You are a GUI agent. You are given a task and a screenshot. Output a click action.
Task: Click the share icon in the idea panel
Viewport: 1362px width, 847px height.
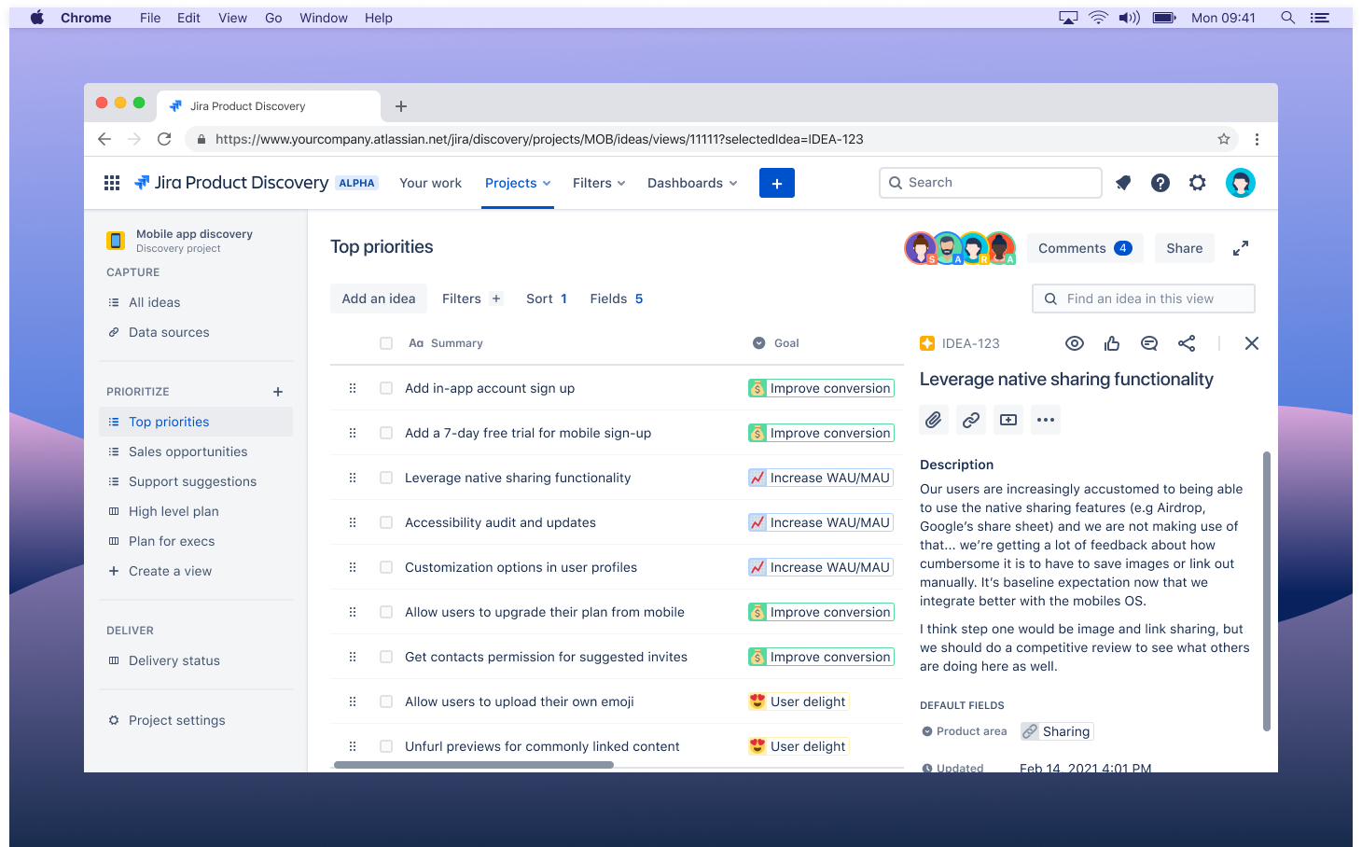(x=1187, y=343)
